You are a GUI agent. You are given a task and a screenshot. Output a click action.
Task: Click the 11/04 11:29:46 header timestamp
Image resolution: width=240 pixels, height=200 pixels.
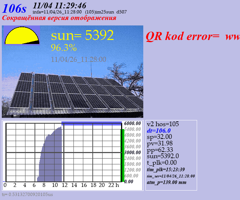pos(60,5)
